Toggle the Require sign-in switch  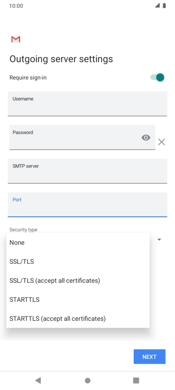click(157, 77)
